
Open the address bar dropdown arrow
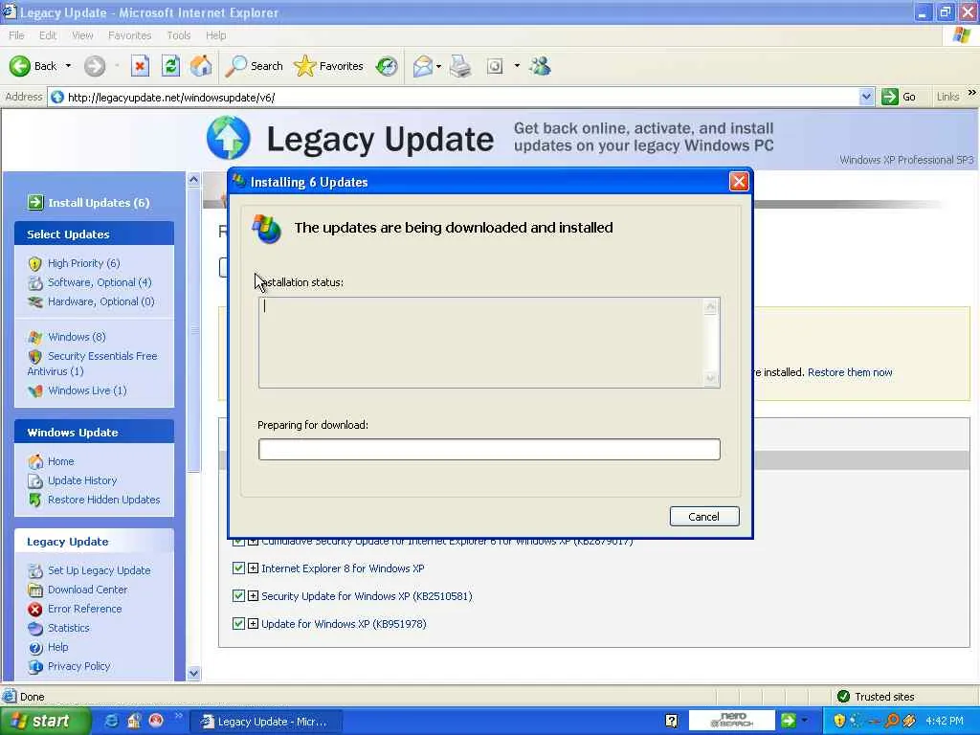point(865,97)
